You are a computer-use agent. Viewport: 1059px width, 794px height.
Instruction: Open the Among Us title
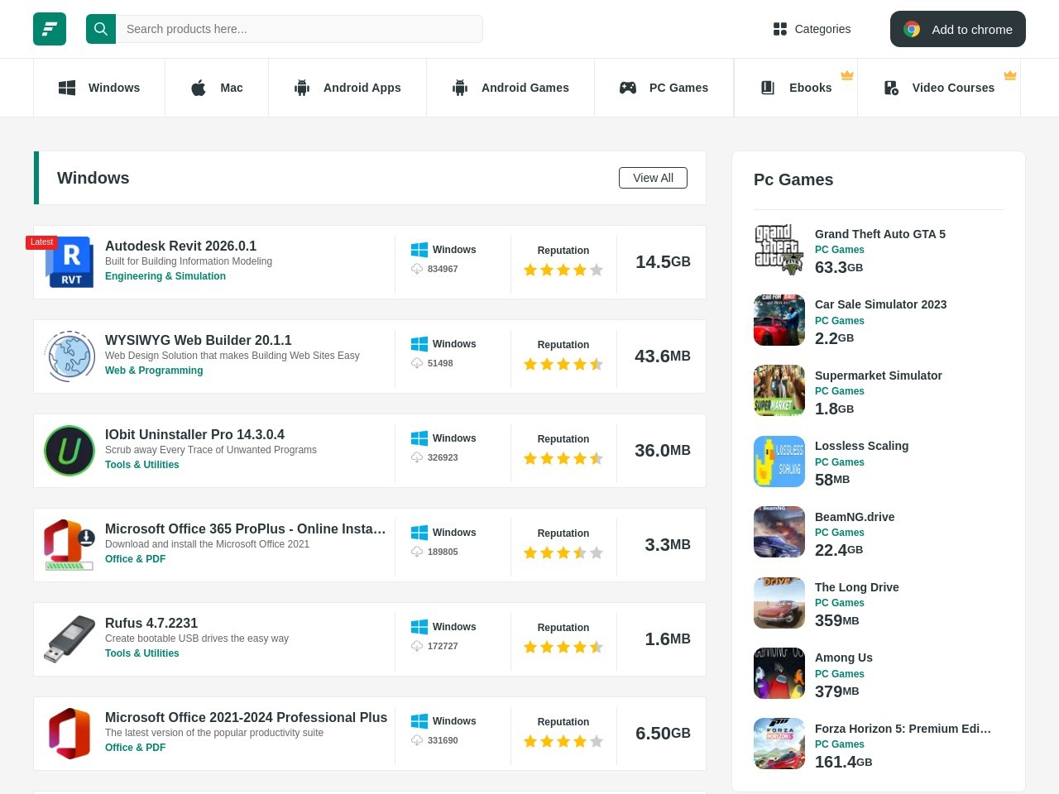pyautogui.click(x=844, y=658)
